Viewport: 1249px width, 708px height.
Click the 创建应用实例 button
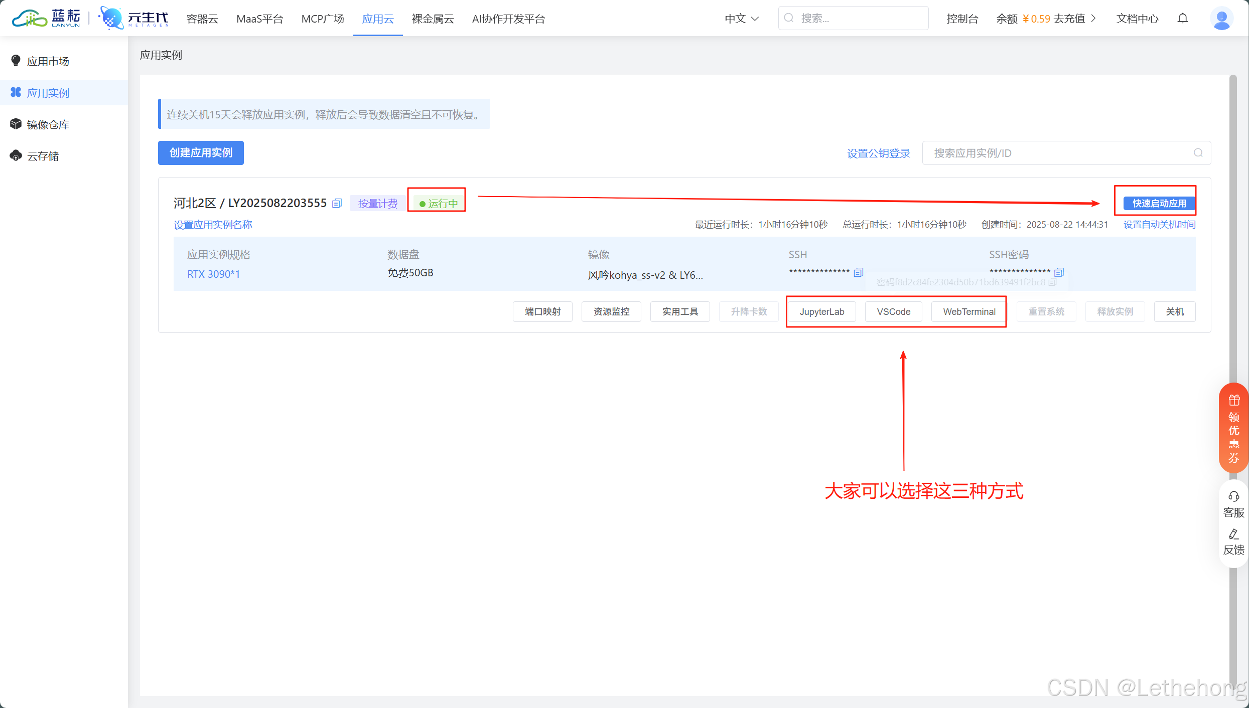click(201, 153)
